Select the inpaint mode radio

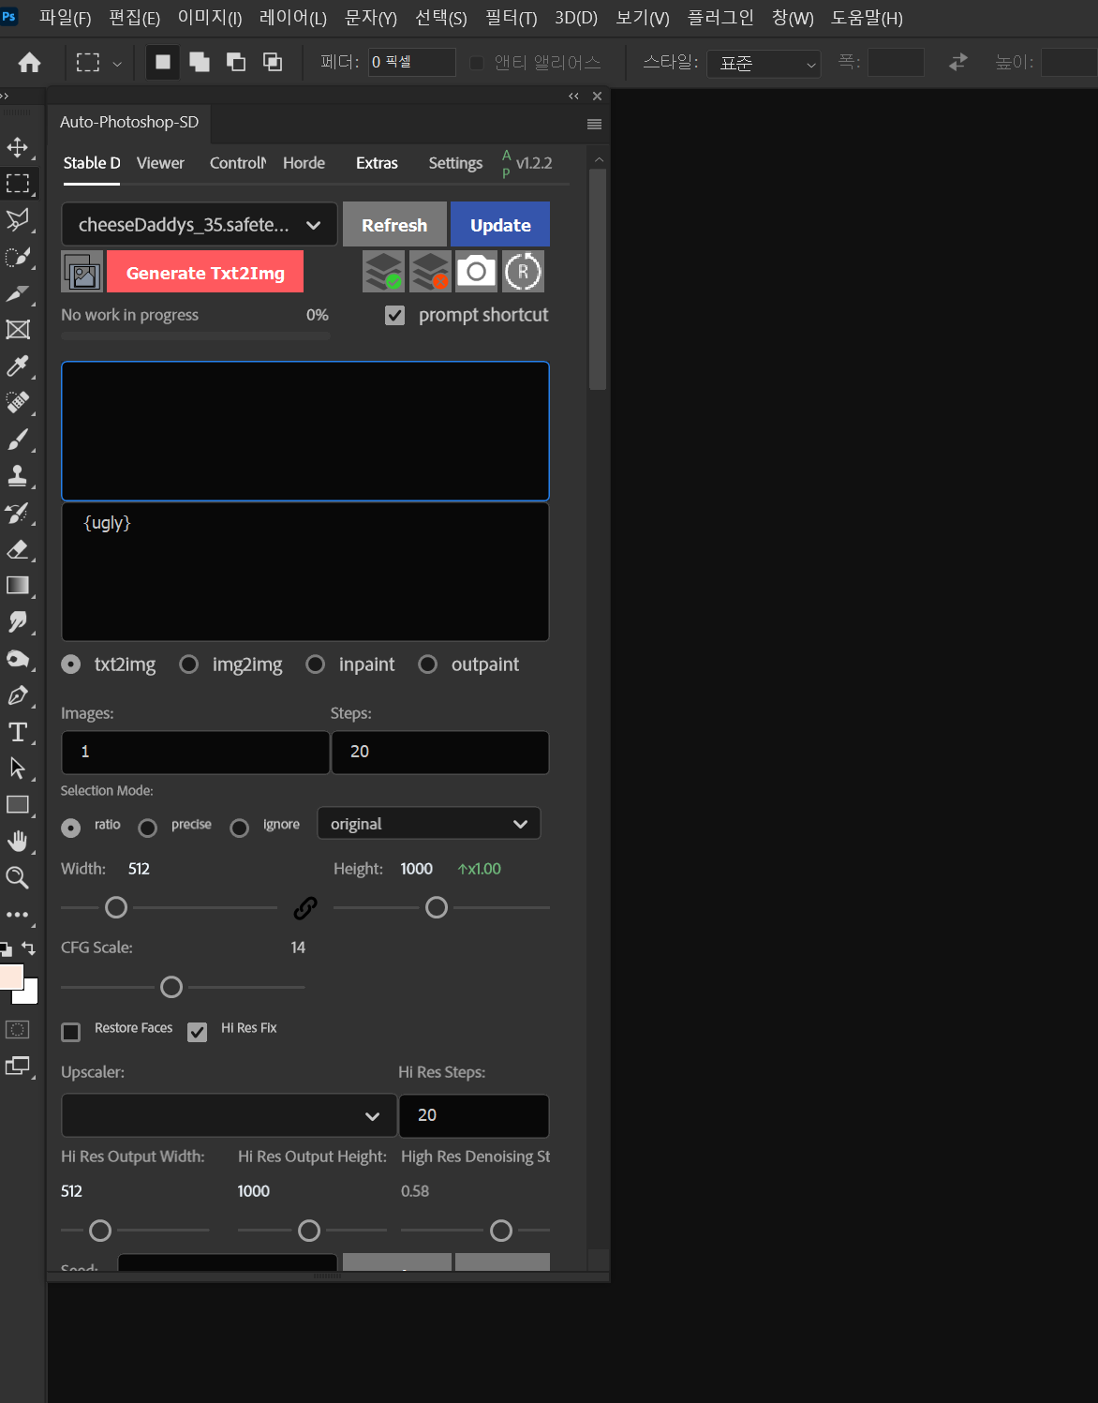click(x=316, y=664)
